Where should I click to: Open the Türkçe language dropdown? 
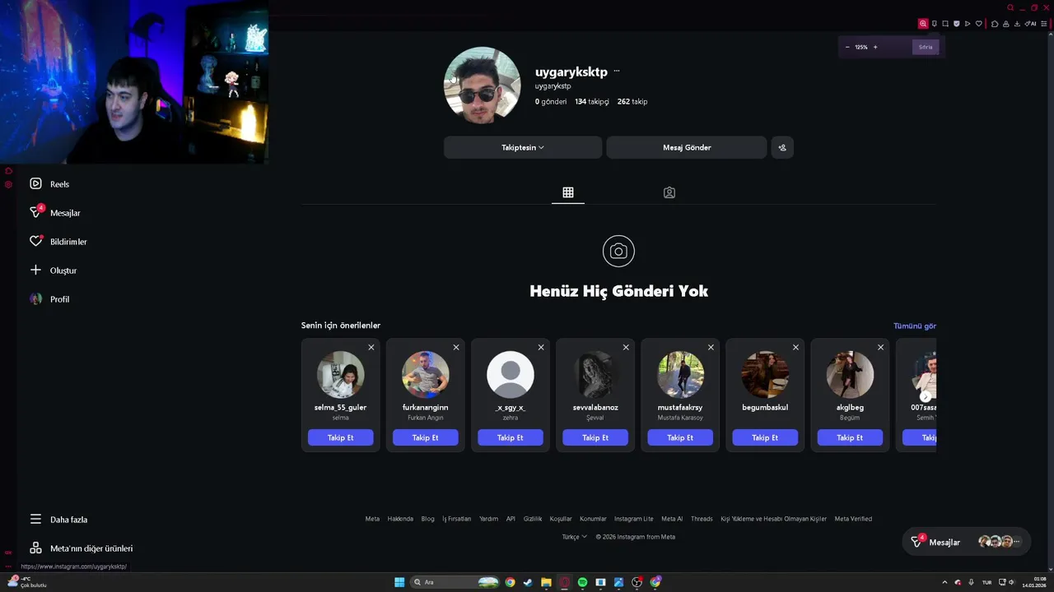574,537
